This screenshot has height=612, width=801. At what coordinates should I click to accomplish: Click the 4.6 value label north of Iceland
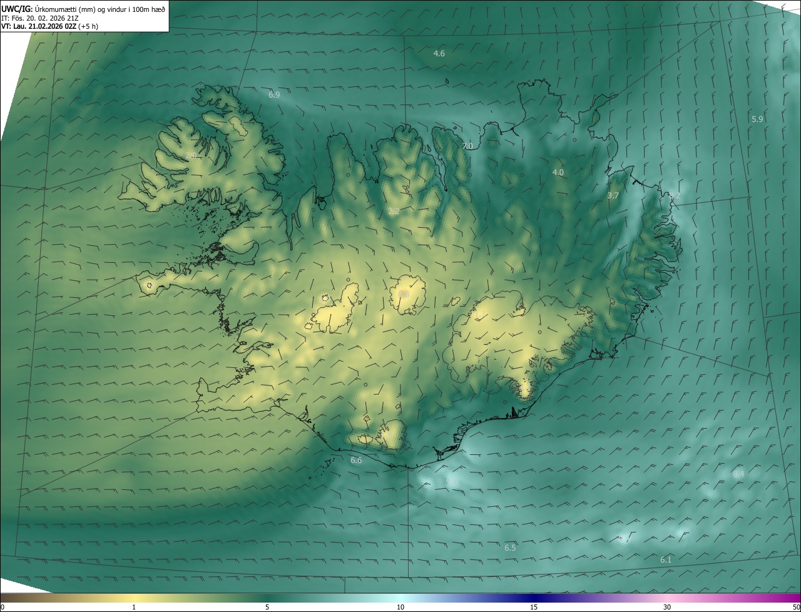coord(439,54)
